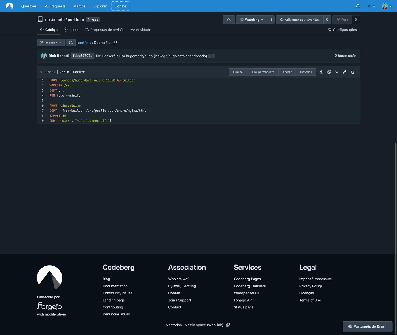Image resolution: width=397 pixels, height=335 pixels.
Task: Expand the full commit message ellipsis
Action: (x=211, y=56)
